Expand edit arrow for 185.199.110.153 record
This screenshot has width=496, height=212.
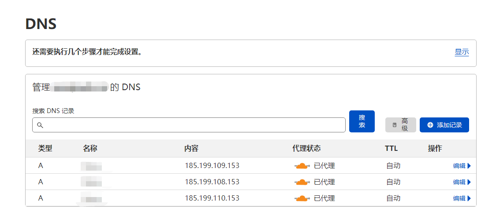click(469, 198)
